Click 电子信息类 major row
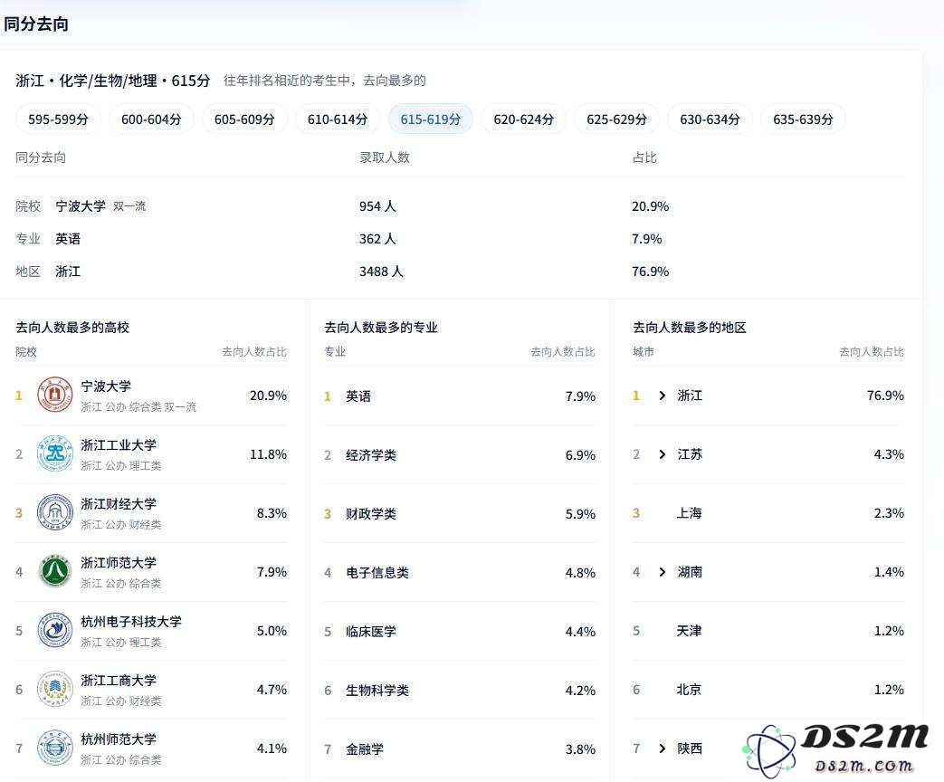The width and height of the screenshot is (944, 782). click(460, 573)
